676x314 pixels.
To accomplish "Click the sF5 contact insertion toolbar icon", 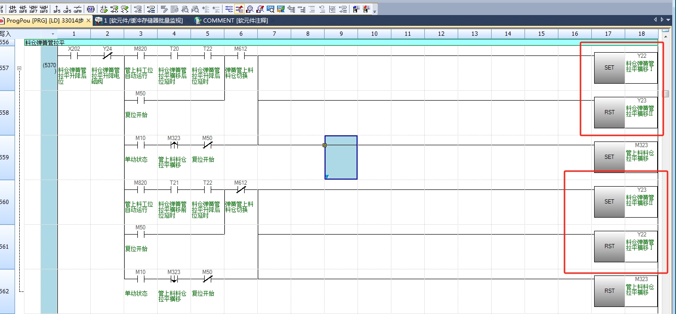I will [13, 9].
